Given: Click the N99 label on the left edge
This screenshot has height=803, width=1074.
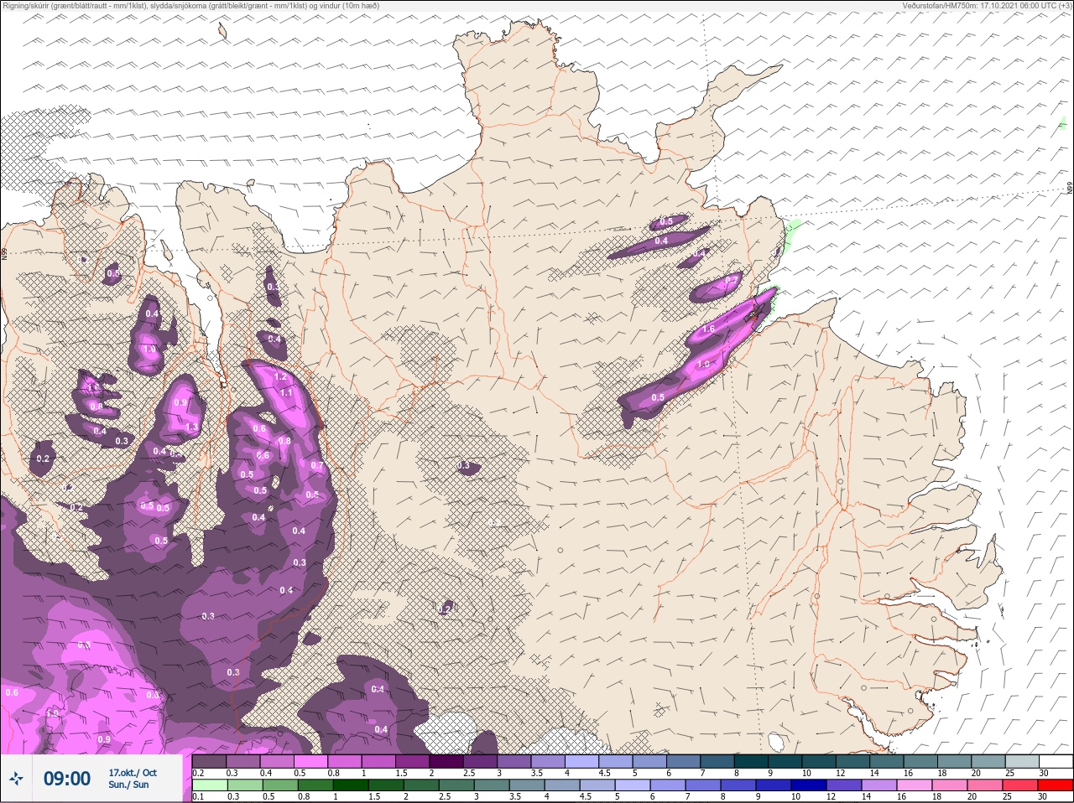Looking at the screenshot, I should click(x=4, y=252).
